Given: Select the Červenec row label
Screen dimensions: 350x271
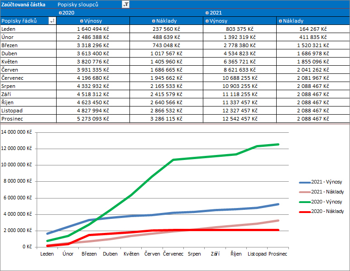Looking at the screenshot, I should coord(28,78).
